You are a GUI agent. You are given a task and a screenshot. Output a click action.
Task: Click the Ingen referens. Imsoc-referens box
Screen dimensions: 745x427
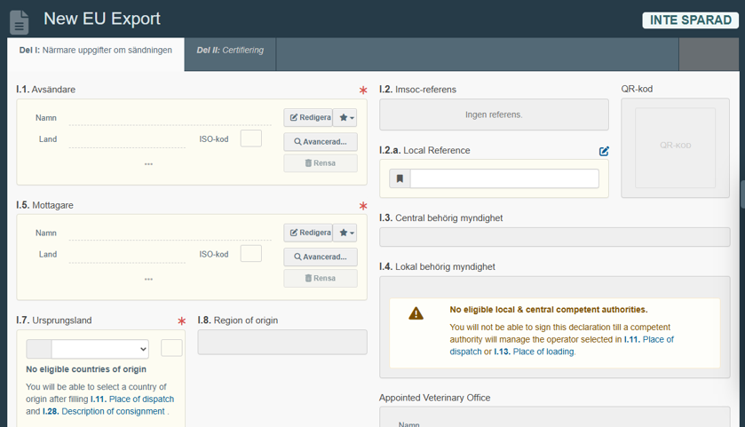click(494, 115)
